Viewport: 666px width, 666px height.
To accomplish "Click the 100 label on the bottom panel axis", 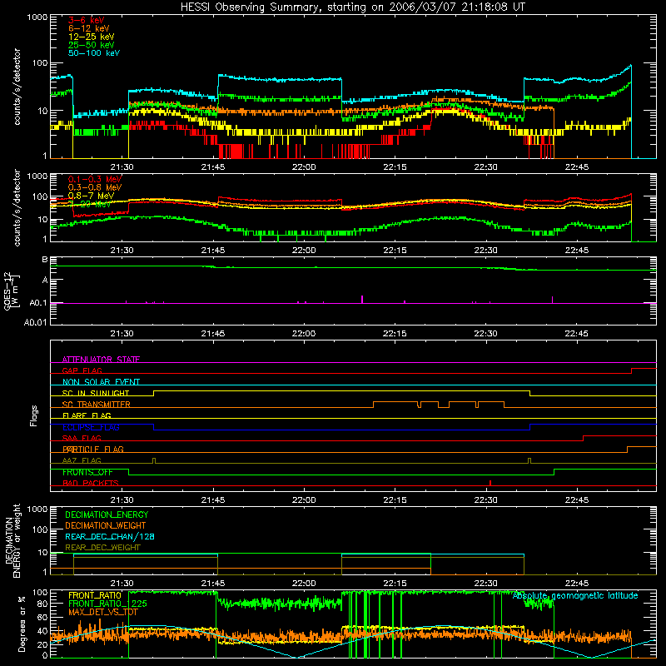I will point(40,592).
